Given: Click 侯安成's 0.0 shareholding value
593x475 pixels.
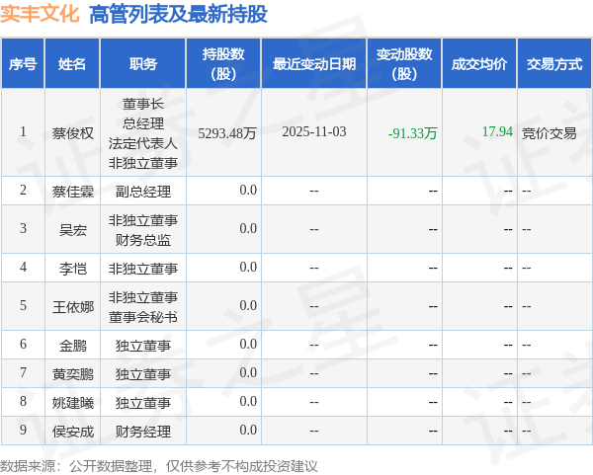Looking at the screenshot, I should [248, 430].
